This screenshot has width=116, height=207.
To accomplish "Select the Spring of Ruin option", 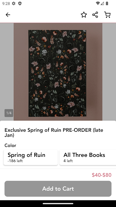I will point(31,157).
